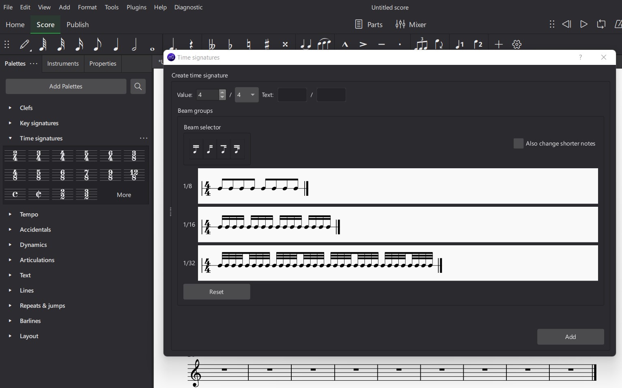Click the Reset button in Beam groups
The image size is (622, 388).
(x=216, y=292)
